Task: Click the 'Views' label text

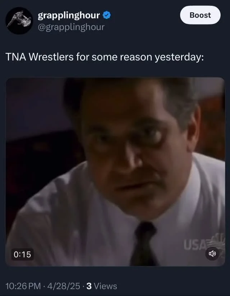Action: pyautogui.click(x=105, y=286)
